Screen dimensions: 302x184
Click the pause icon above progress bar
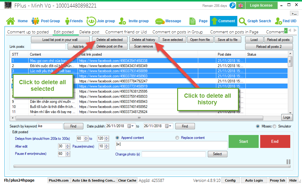click(288, 162)
